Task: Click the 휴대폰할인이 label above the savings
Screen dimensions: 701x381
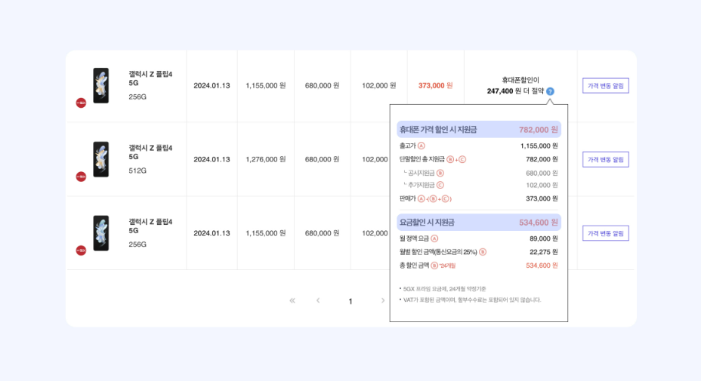Action: tap(520, 80)
